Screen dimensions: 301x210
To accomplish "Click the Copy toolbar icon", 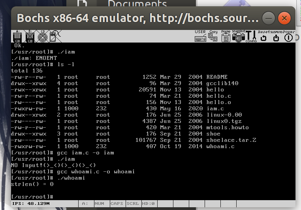I will pyautogui.click(x=213, y=36).
